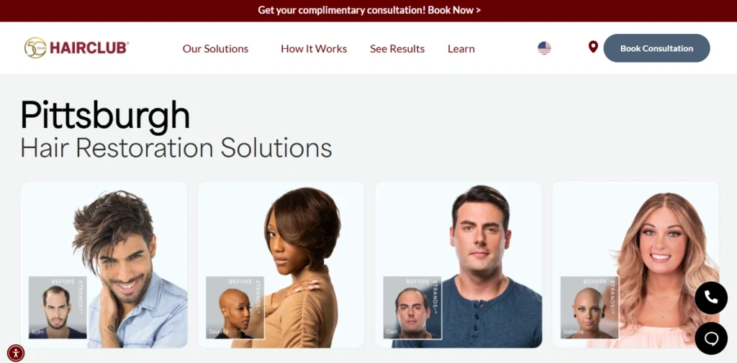Select Isjan's before photo thumbnail
The image size is (737, 363).
pos(58,308)
